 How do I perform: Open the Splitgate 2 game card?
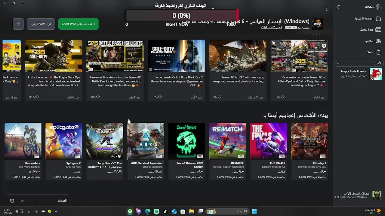(x=64, y=151)
